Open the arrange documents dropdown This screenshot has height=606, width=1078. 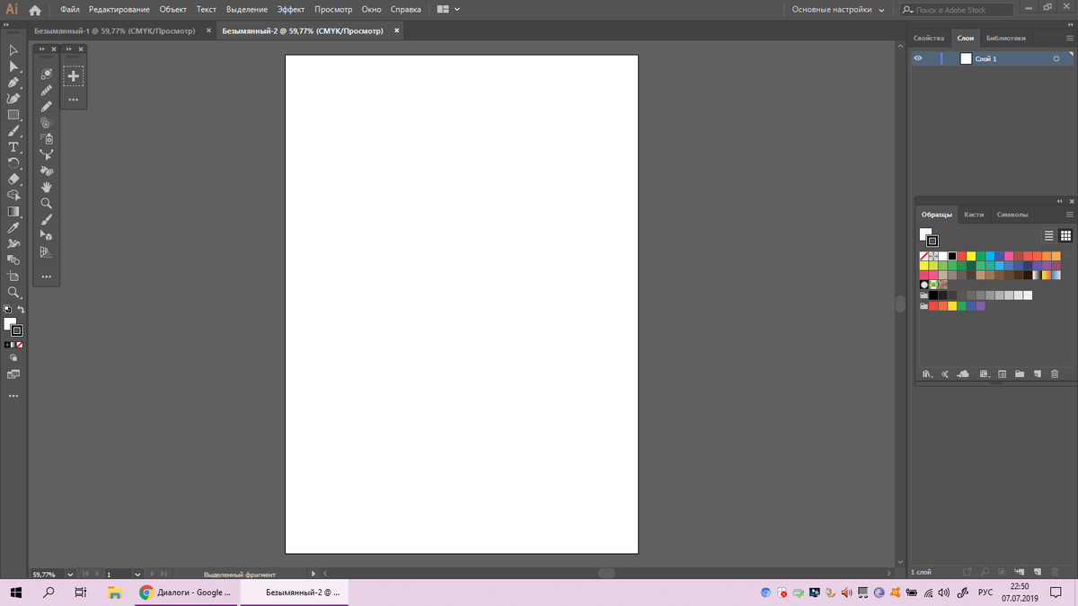(x=448, y=9)
